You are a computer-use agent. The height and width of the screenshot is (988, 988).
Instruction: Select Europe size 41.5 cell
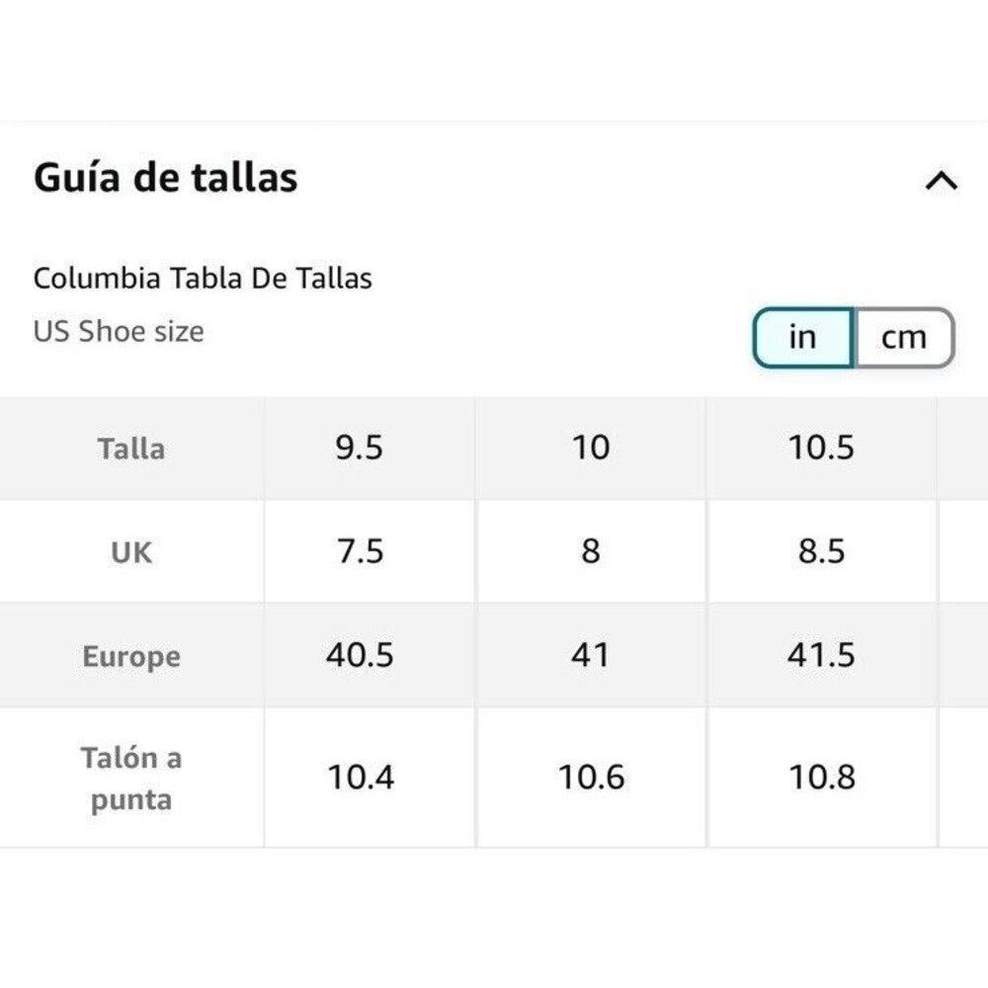click(822, 656)
